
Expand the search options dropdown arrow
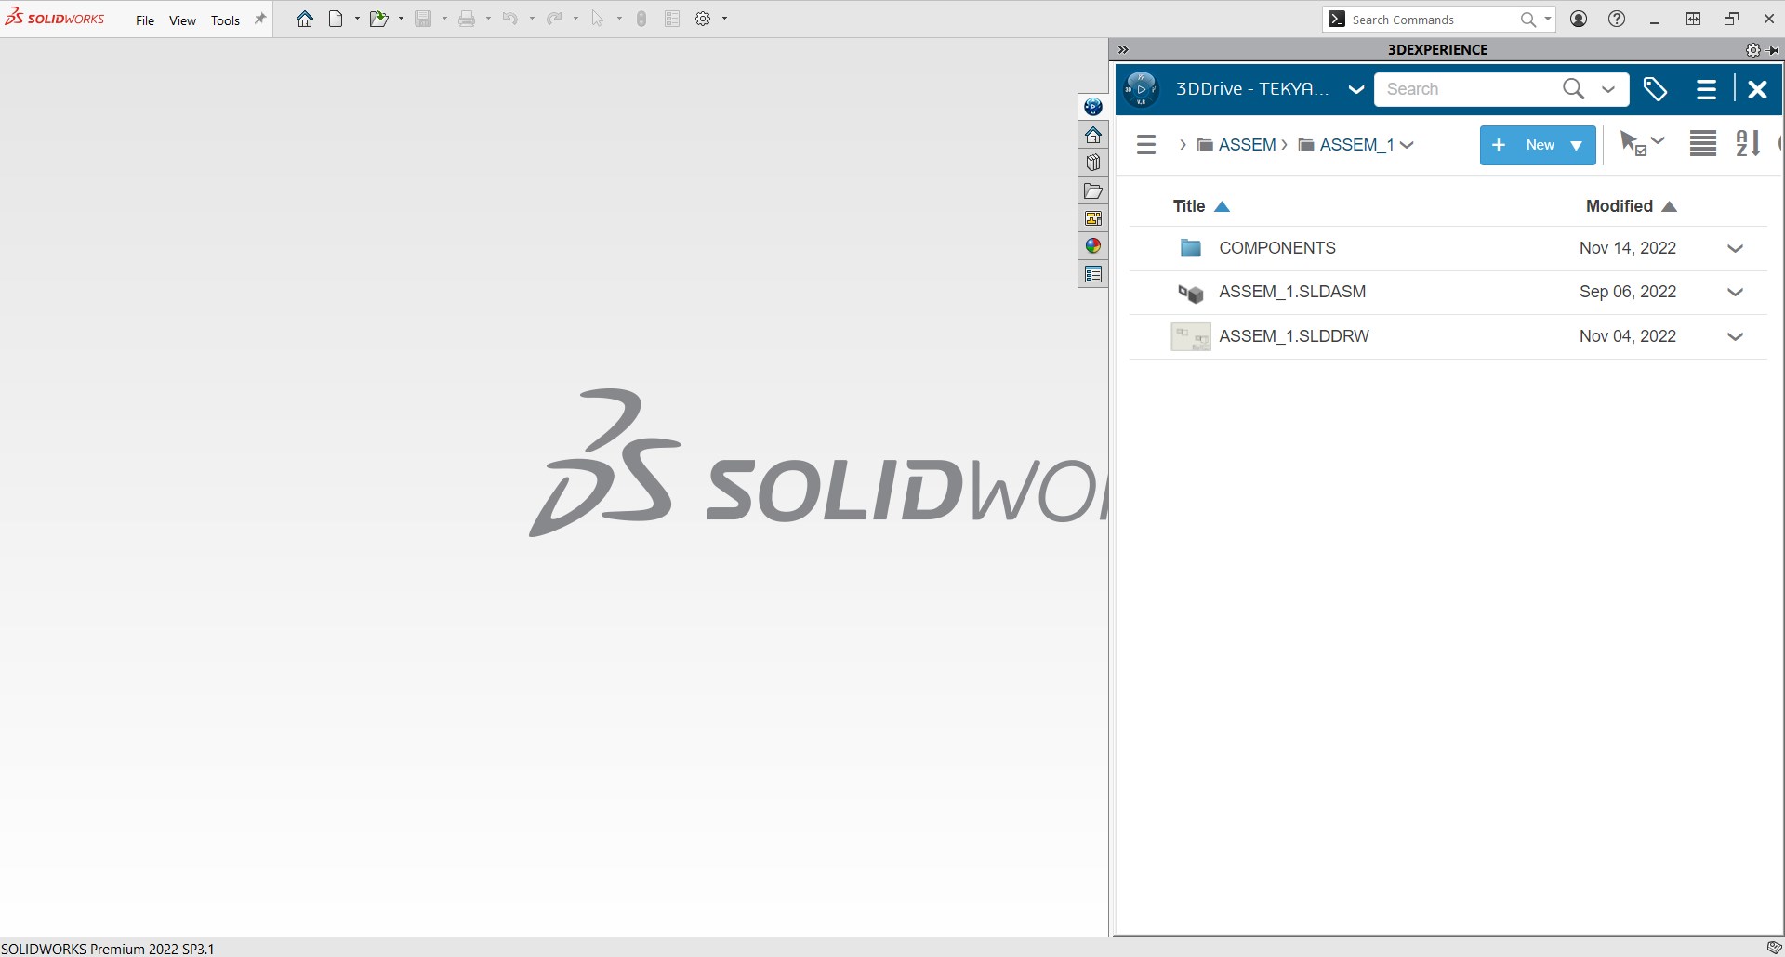click(1607, 90)
